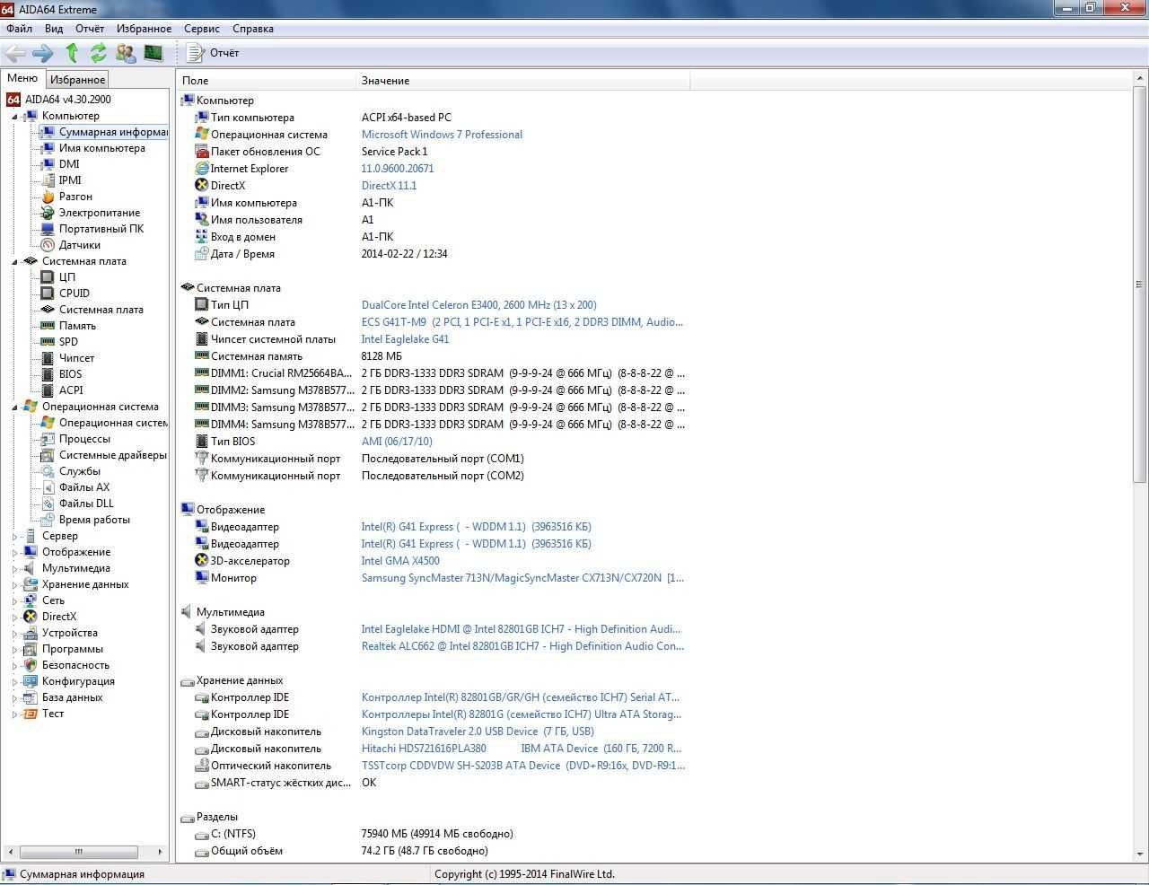The image size is (1149, 885).
Task: Open Microsoft Windows 7 Professional link
Action: pos(442,135)
